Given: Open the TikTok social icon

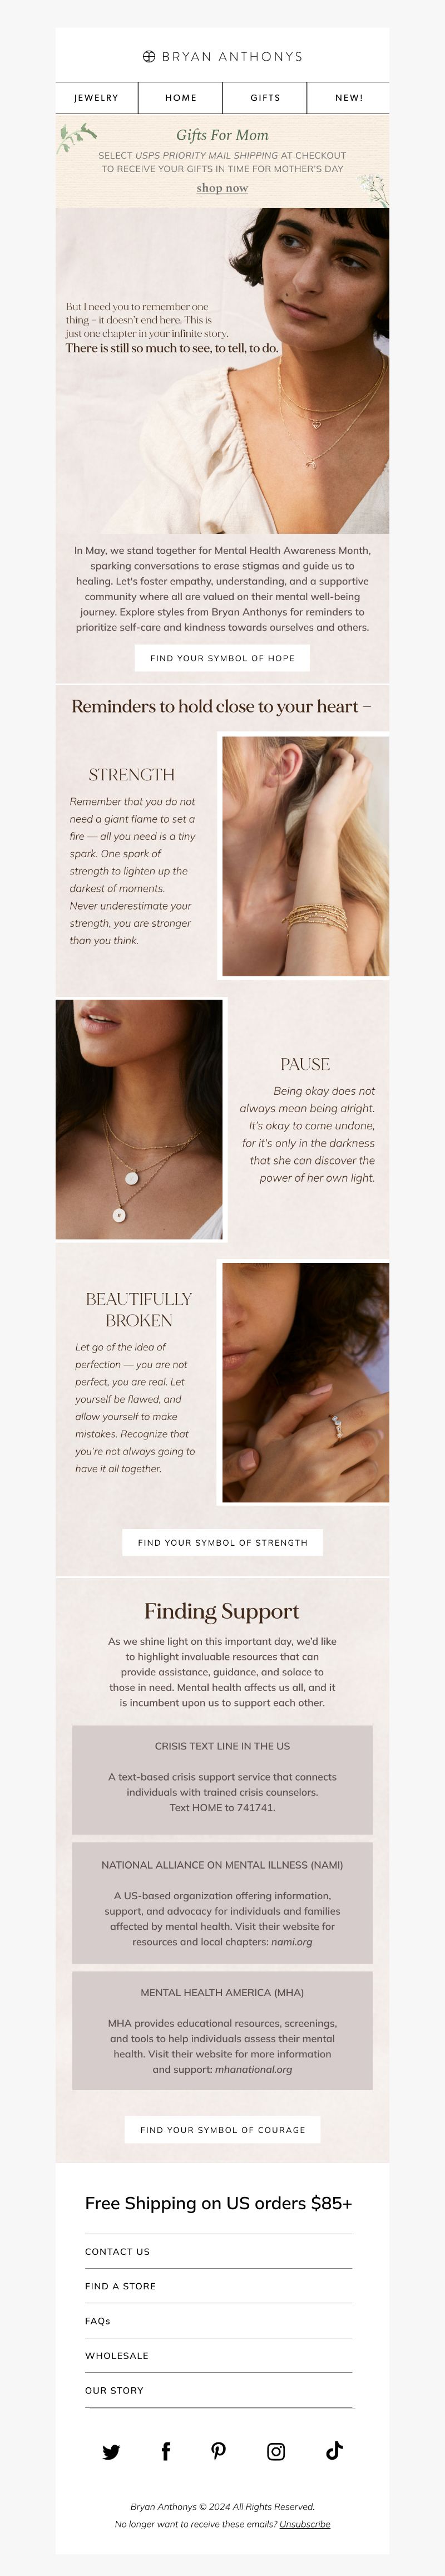Looking at the screenshot, I should tap(334, 2450).
